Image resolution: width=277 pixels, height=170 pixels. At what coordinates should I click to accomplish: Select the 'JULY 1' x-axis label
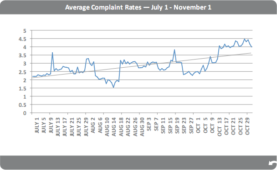click(x=37, y=125)
